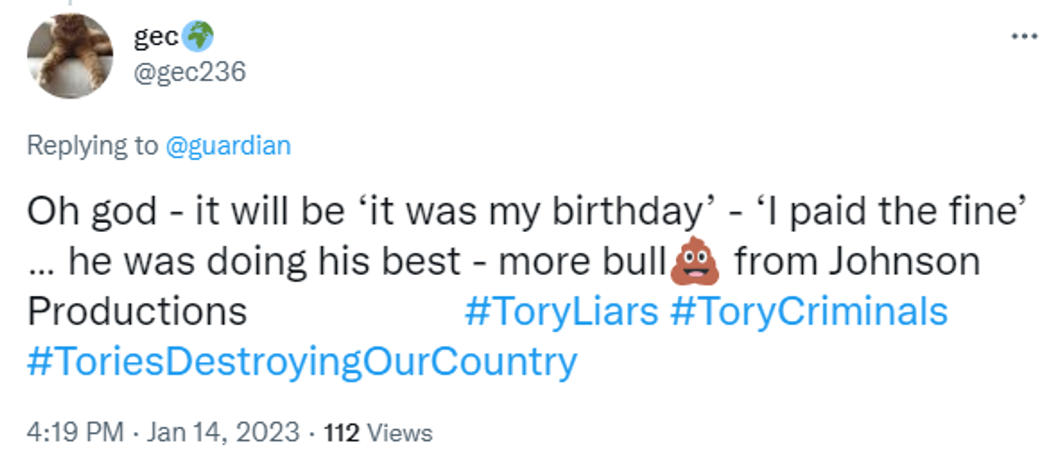
Task: Open the #ToriesDestroyingOurCountry hashtag
Action: tap(302, 362)
